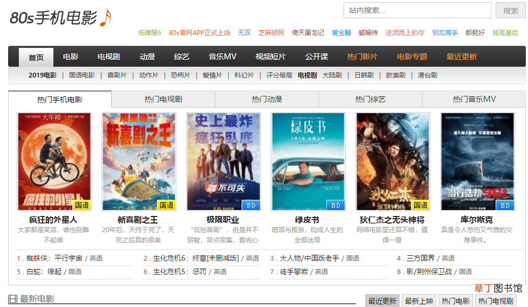Open the 80s官网APP正式上线 link
Viewport: 528px width, 307px height.
(200, 33)
